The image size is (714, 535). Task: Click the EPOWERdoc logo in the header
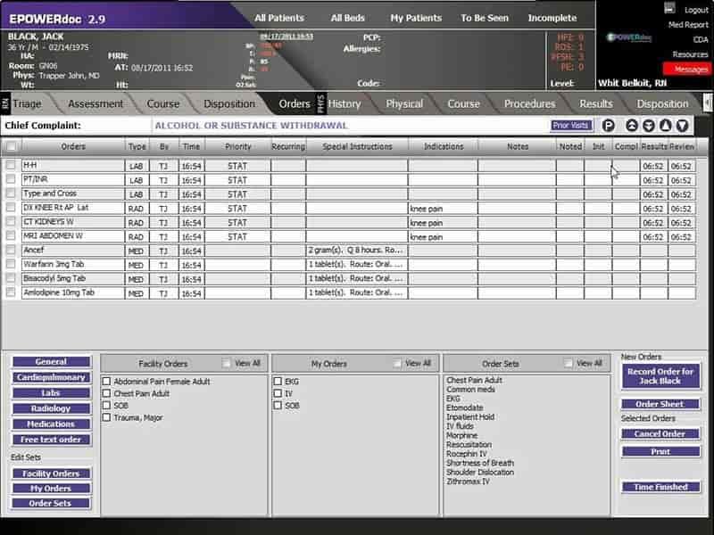tap(630, 37)
